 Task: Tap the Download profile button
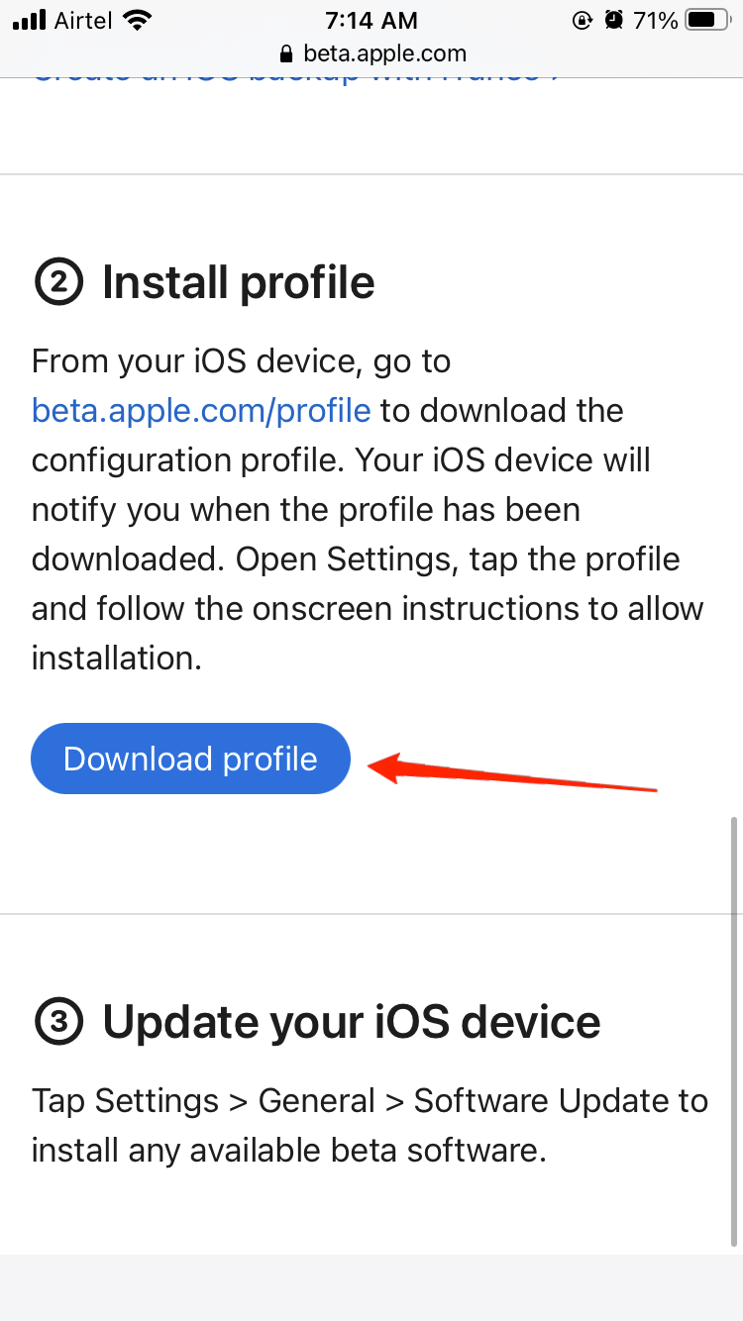click(190, 760)
